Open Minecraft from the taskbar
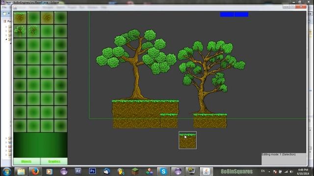The width and height of the screenshot is (314, 176). (x=135, y=172)
